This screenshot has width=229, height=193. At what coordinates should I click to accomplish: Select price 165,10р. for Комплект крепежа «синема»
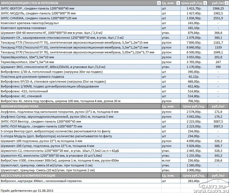click(194, 28)
